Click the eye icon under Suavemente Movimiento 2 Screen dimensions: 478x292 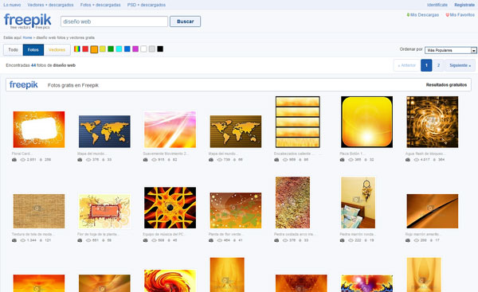pos(154,160)
